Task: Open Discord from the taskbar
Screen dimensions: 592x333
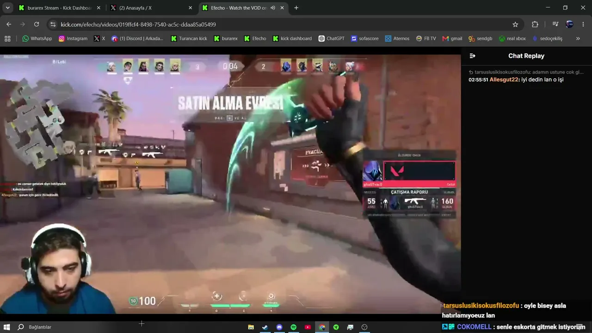Action: tap(279, 327)
